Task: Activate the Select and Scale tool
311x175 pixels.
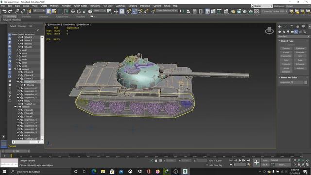Action: coord(84,12)
